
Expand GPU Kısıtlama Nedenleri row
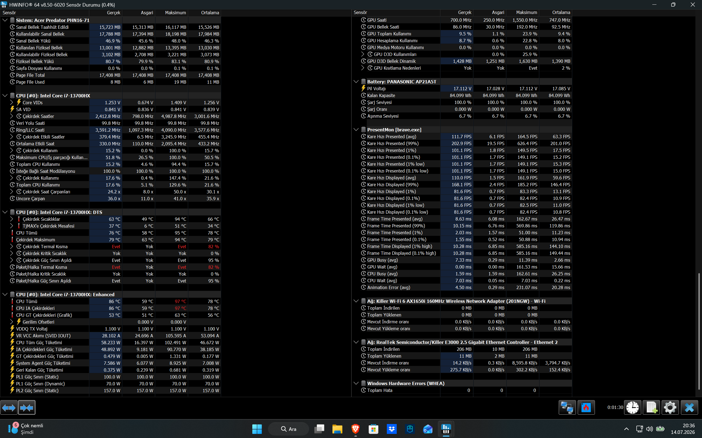[363, 68]
